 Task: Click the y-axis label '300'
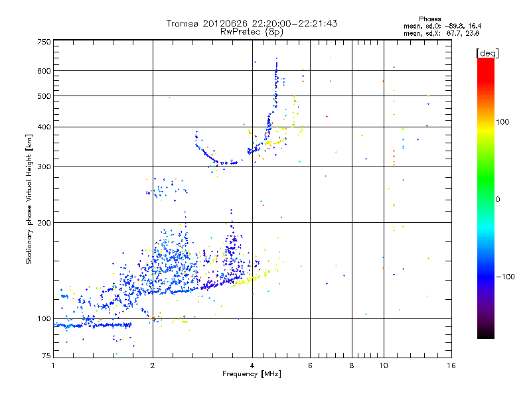(x=44, y=167)
